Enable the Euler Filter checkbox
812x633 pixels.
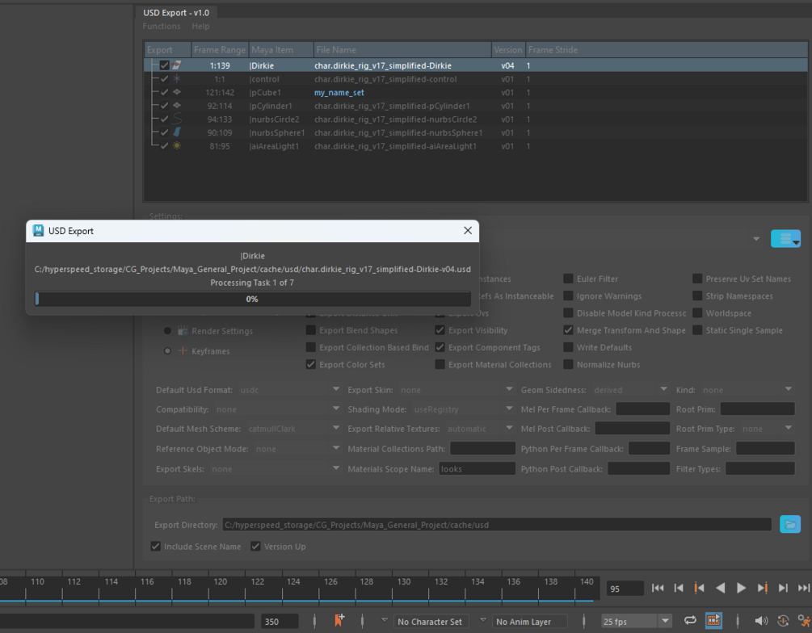568,279
